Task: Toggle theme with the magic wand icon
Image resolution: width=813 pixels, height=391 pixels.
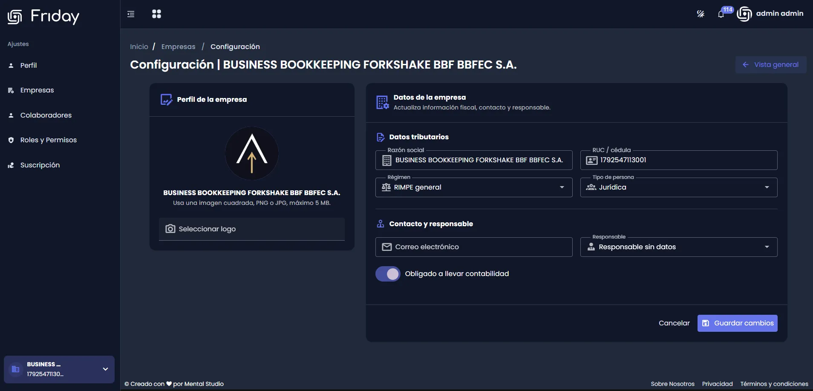Action: 701,14
